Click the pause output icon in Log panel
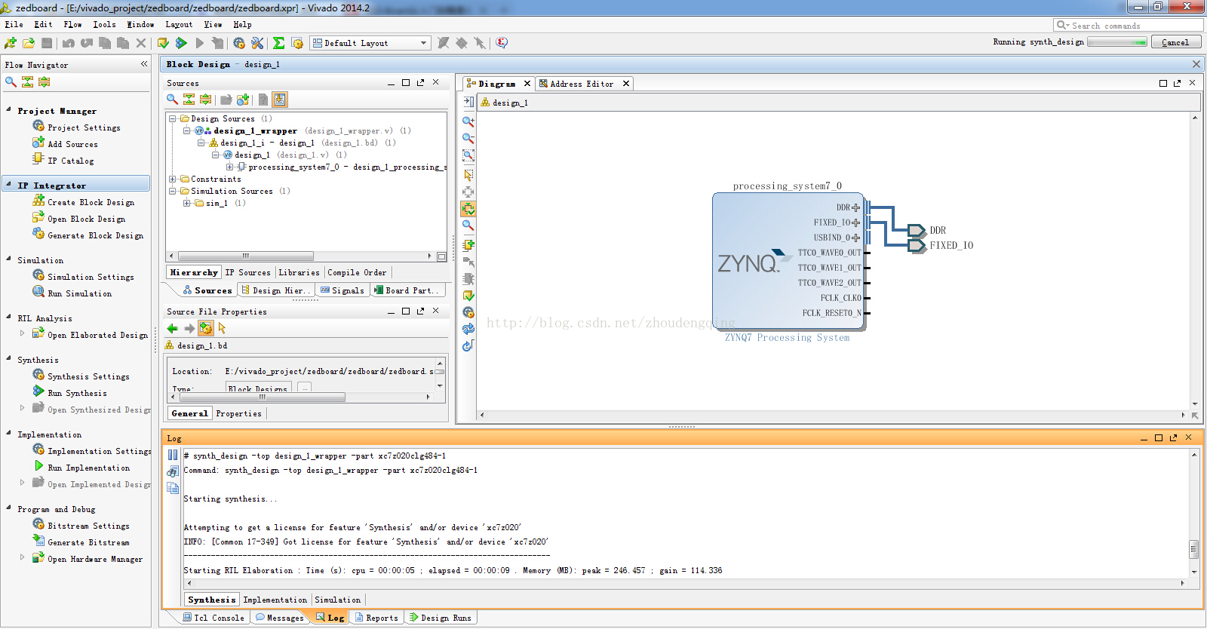 [x=173, y=455]
